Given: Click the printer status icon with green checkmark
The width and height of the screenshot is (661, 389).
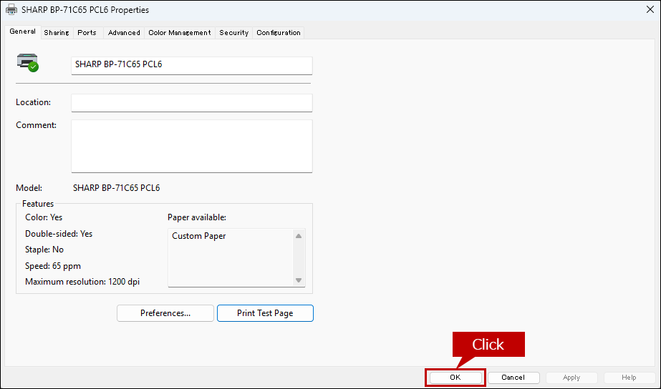Looking at the screenshot, I should coord(28,63).
